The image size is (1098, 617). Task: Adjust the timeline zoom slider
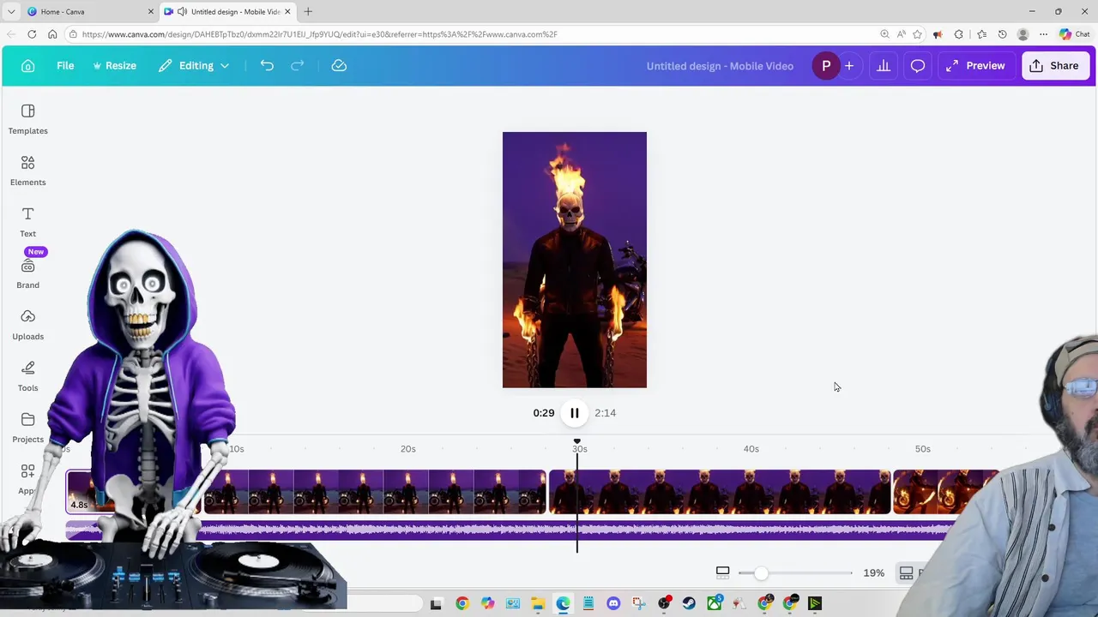pyautogui.click(x=761, y=572)
